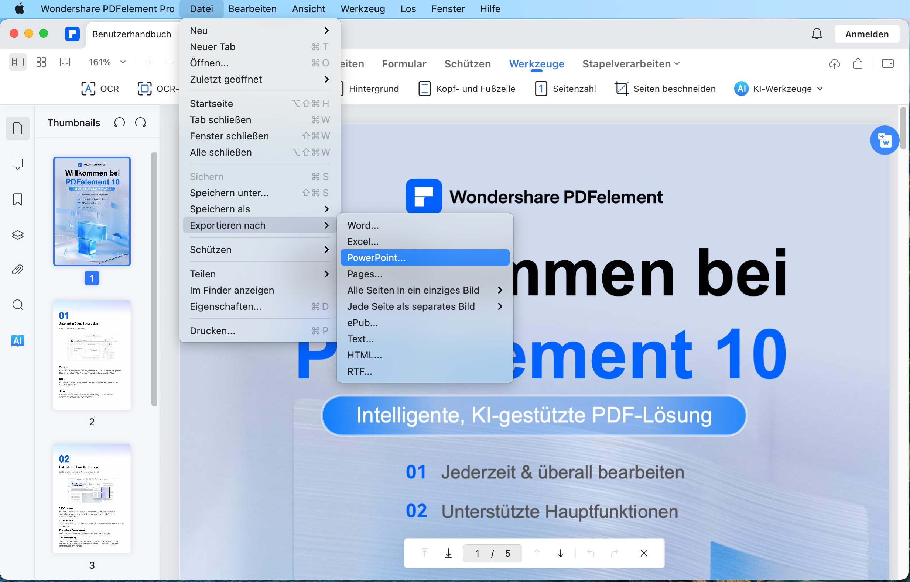Switch to the Formular tab
This screenshot has width=910, height=582.
click(404, 64)
